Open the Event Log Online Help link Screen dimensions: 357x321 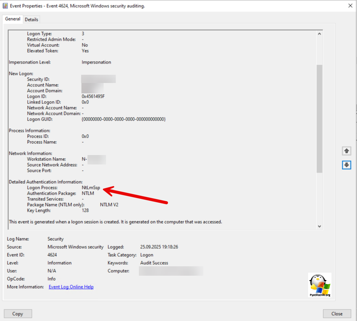tap(71, 287)
